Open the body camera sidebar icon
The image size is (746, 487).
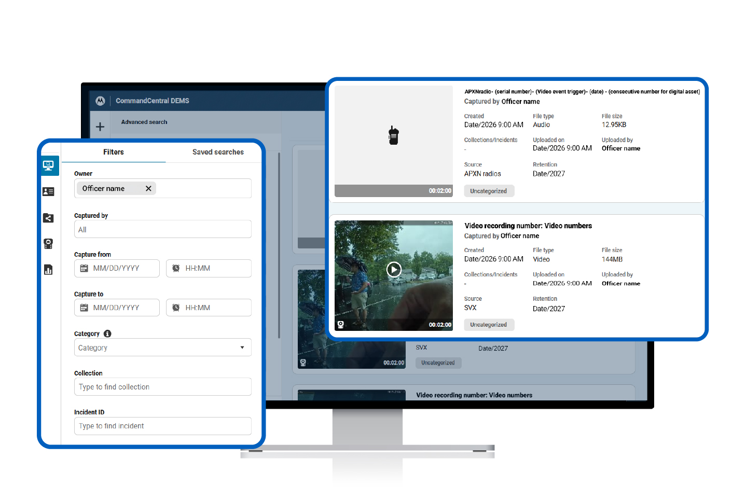click(x=48, y=244)
